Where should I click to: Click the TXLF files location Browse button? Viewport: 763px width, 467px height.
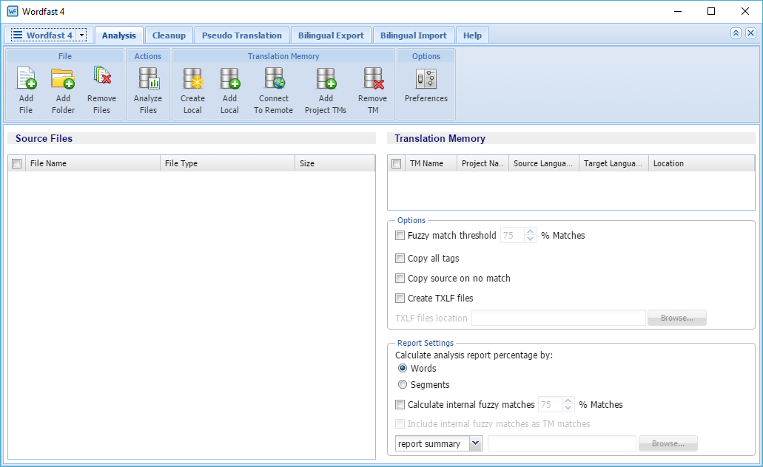tap(677, 318)
